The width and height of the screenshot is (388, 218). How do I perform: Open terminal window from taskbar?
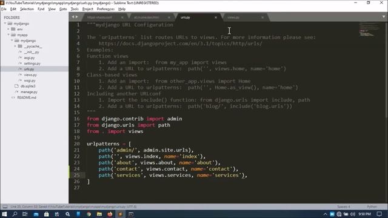point(131,214)
